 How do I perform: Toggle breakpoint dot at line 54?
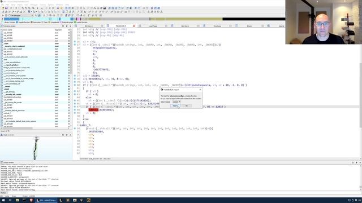coord(75,129)
